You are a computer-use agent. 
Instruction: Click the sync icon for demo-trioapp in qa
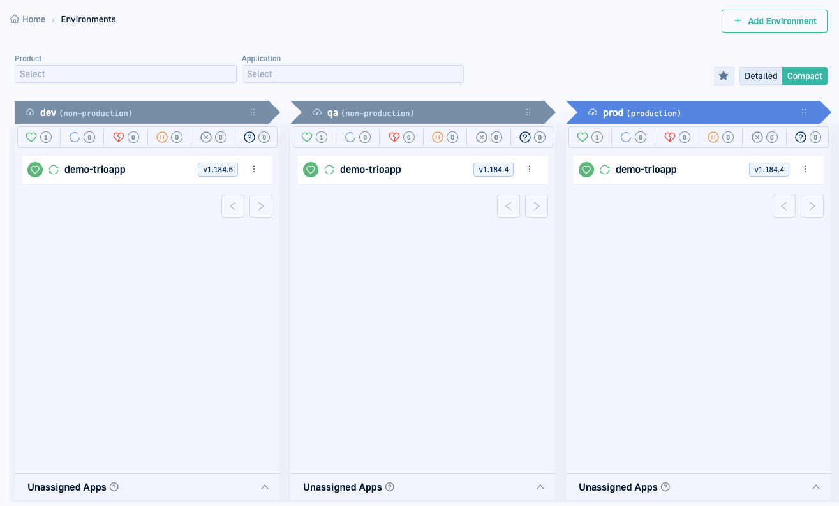[329, 170]
